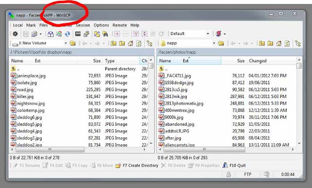Sort local panel by Type column
312x188 pixels.
(121, 61)
